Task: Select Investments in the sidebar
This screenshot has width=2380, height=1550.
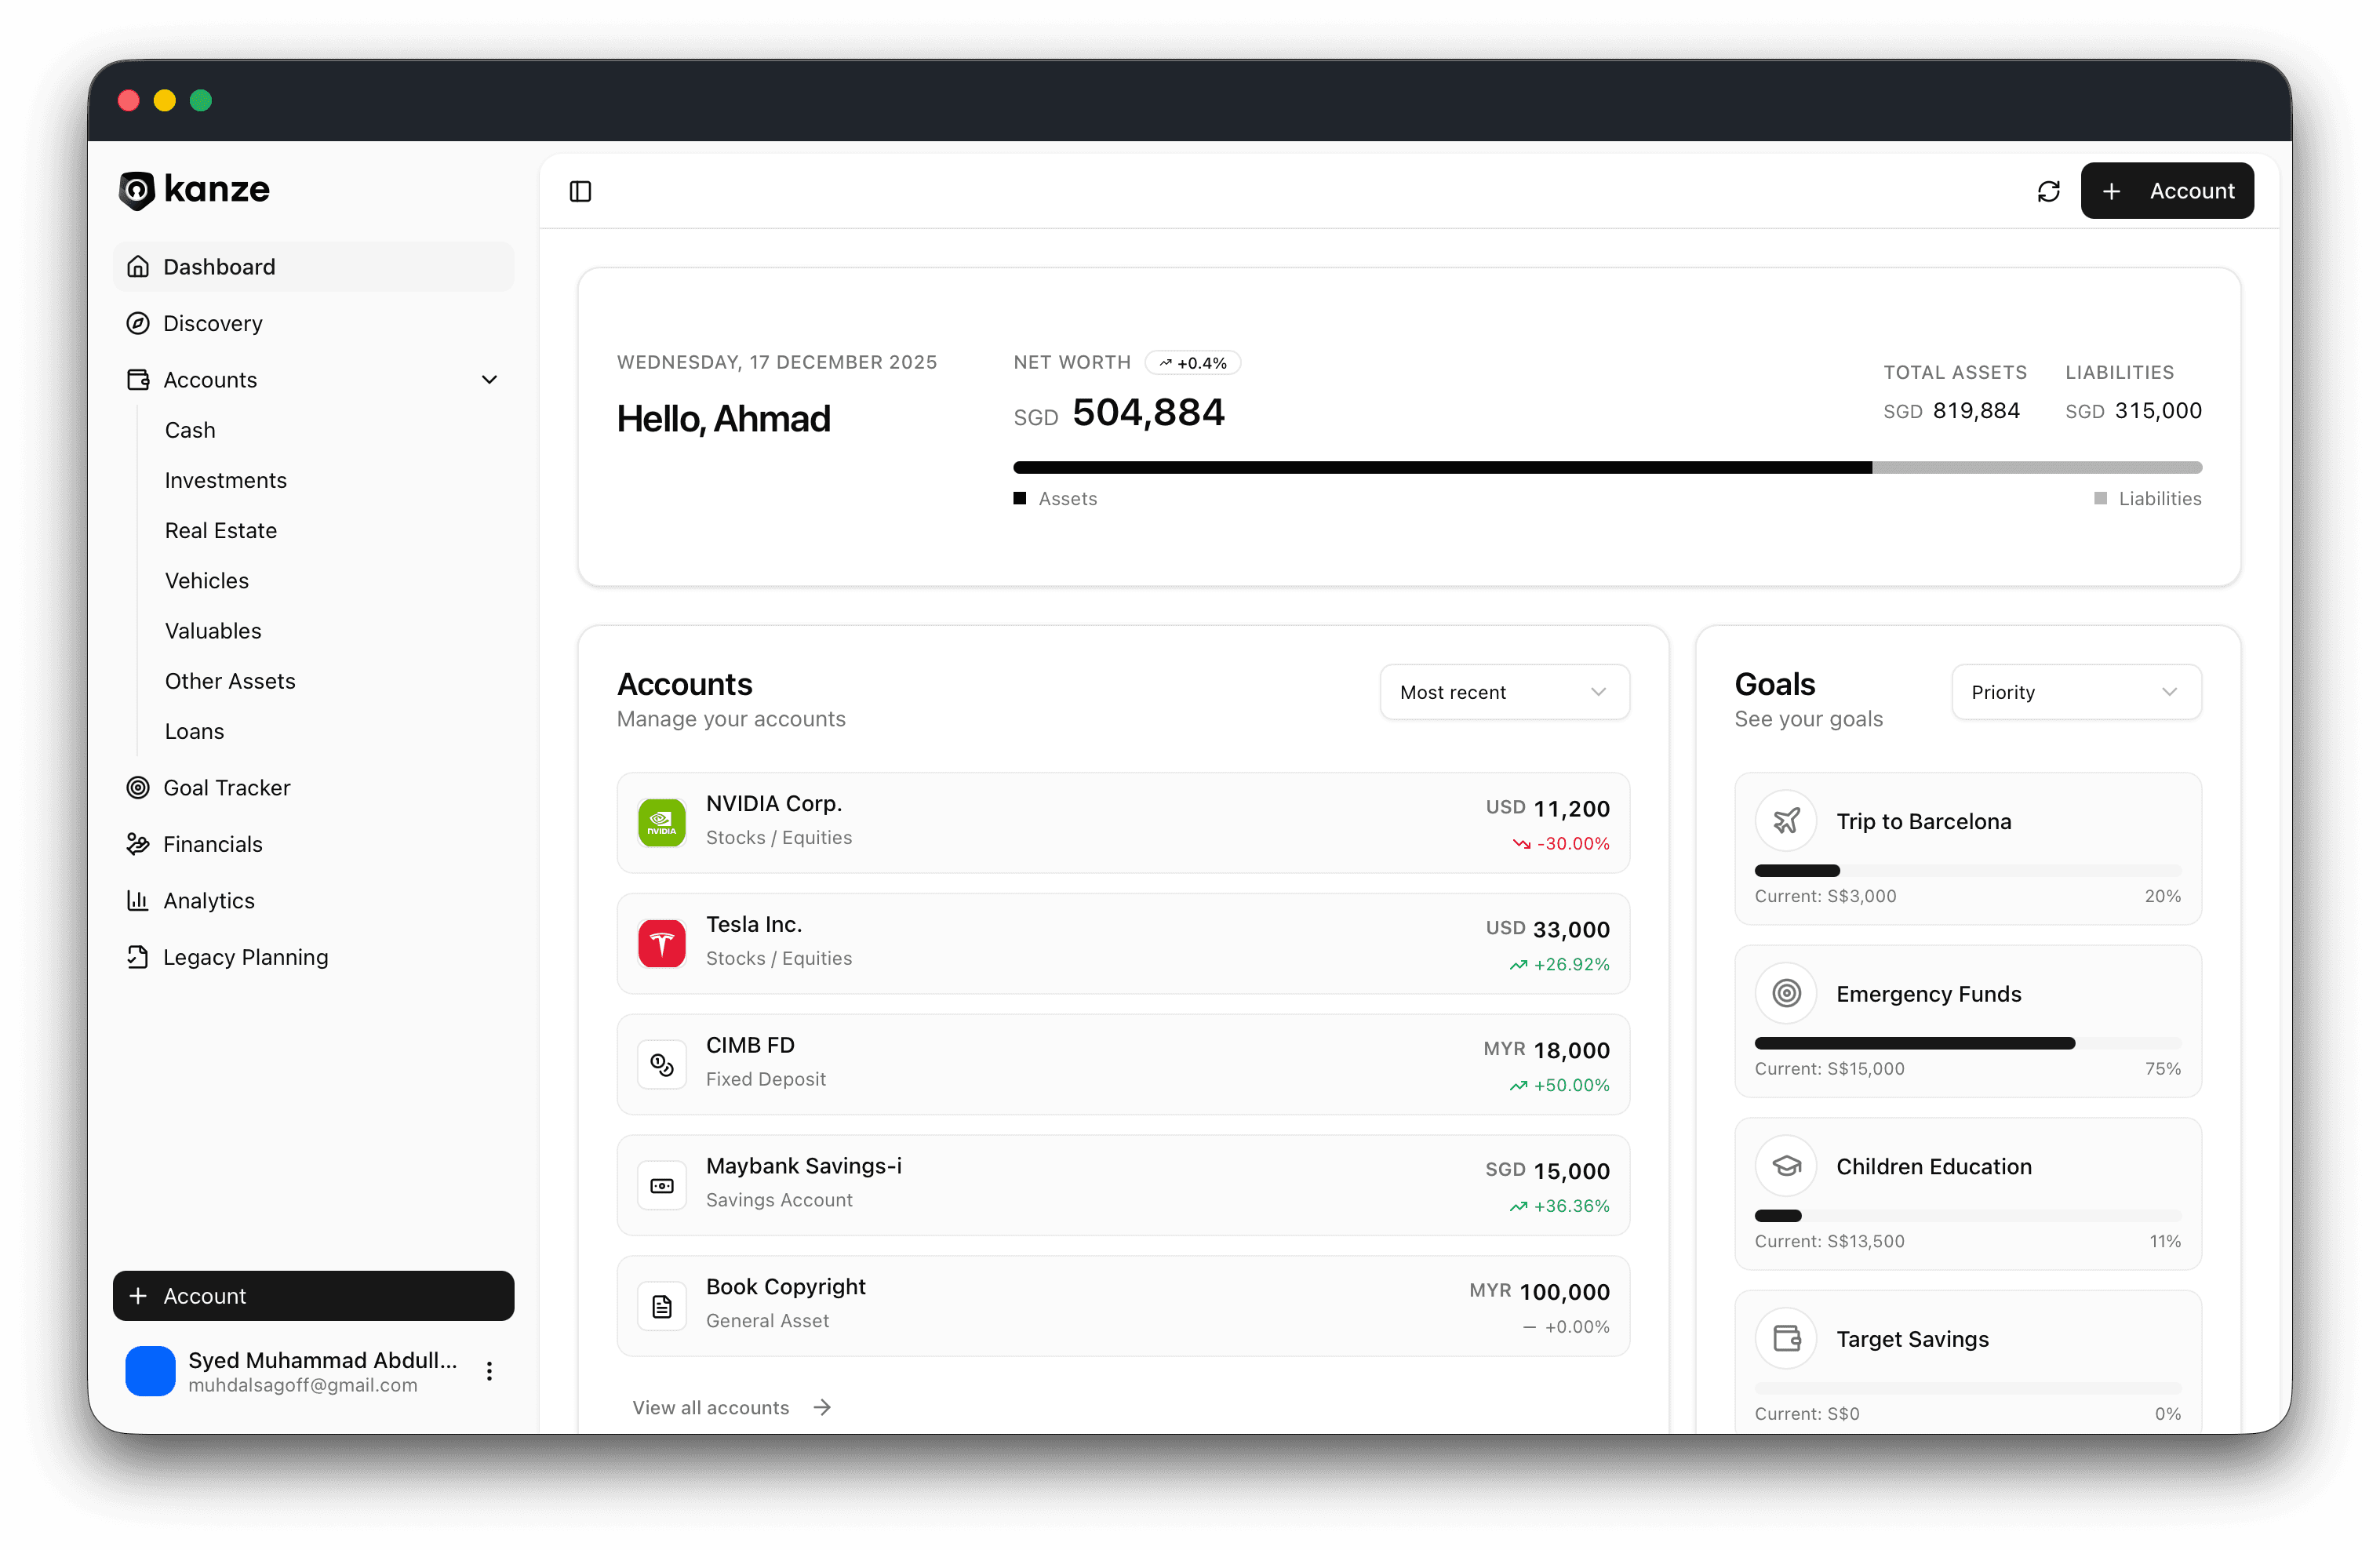Action: pyautogui.click(x=225, y=480)
